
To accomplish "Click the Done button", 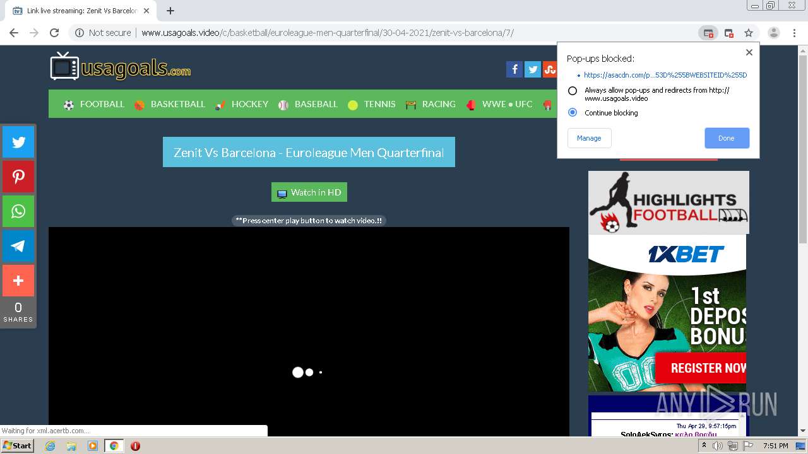I will pos(727,138).
